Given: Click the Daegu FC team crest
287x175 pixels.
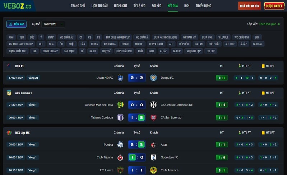Looking at the screenshot, I should coord(153,78).
